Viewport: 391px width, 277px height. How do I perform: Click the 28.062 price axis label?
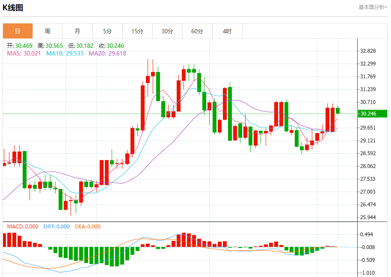(368, 166)
